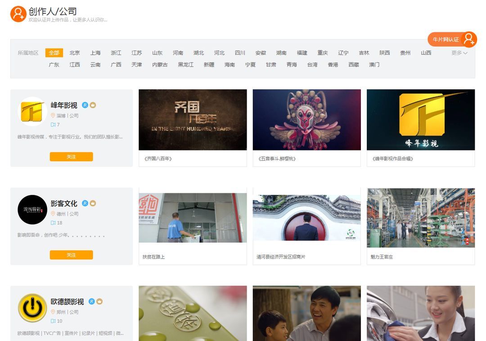The image size is (486, 341).
Task: Open 扶贫在路上 video title link
Action: click(x=153, y=257)
